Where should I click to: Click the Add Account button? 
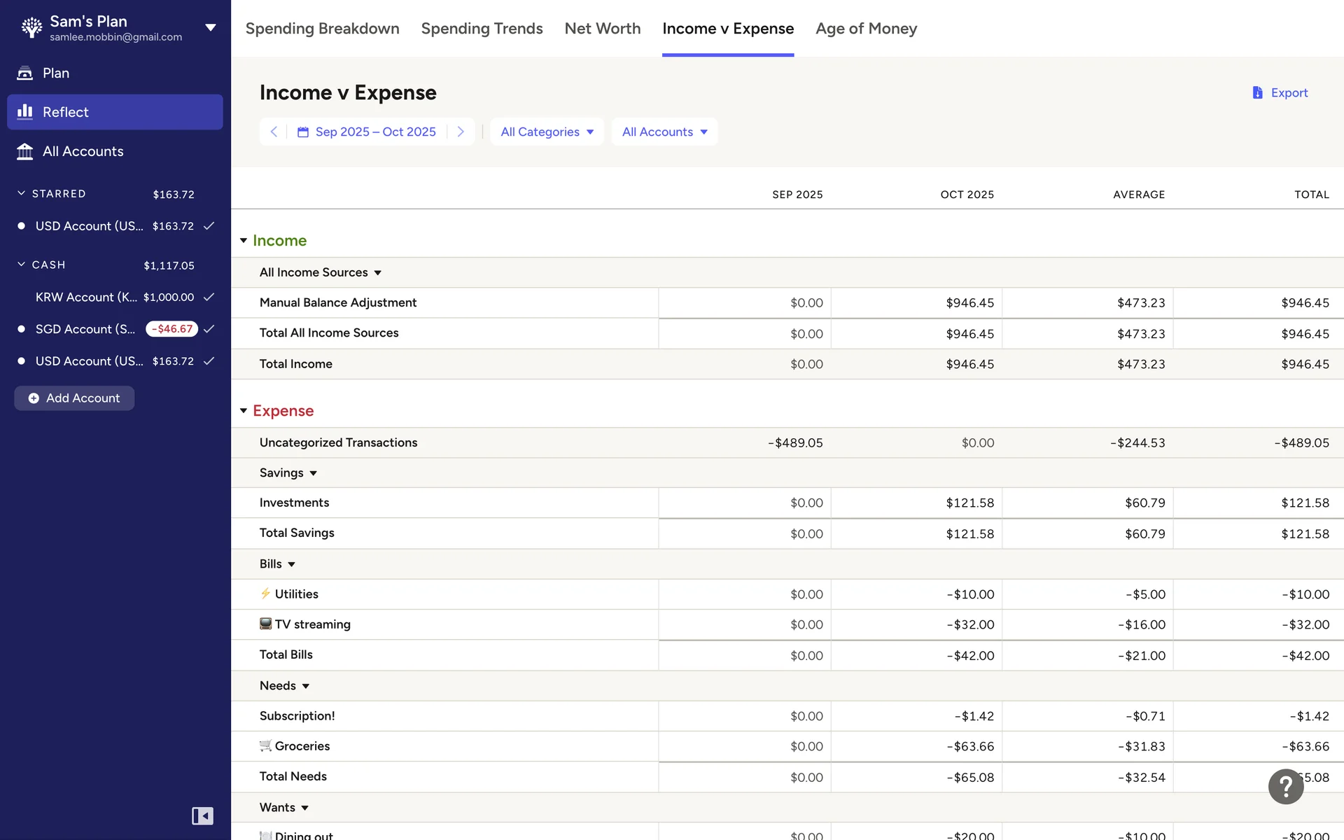tap(74, 398)
